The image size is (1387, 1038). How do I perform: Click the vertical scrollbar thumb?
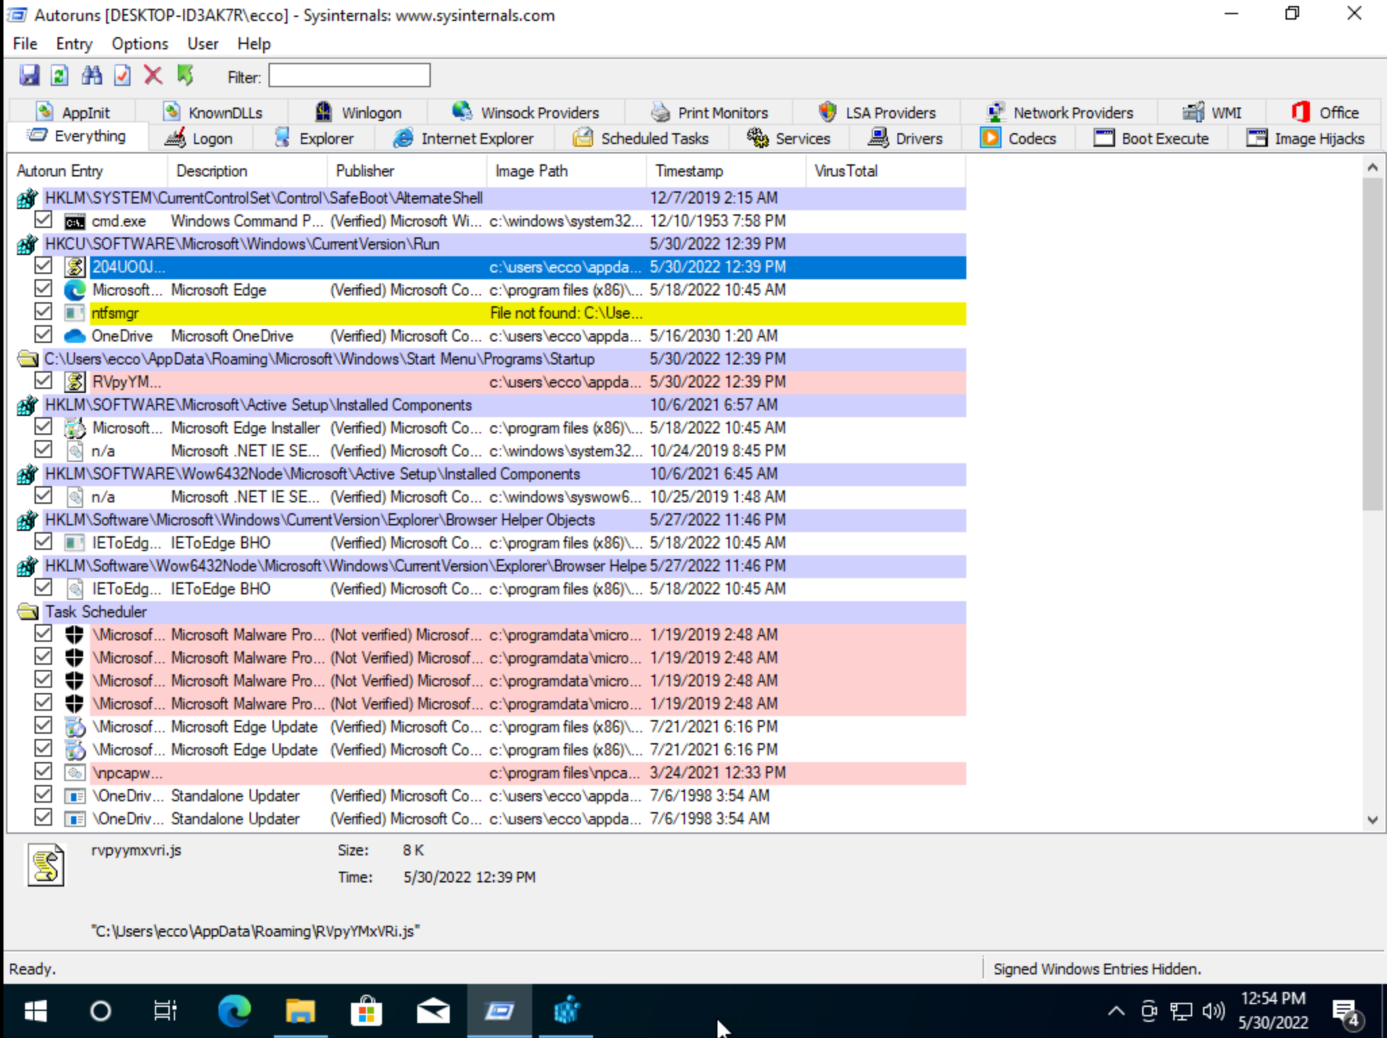[1372, 345]
